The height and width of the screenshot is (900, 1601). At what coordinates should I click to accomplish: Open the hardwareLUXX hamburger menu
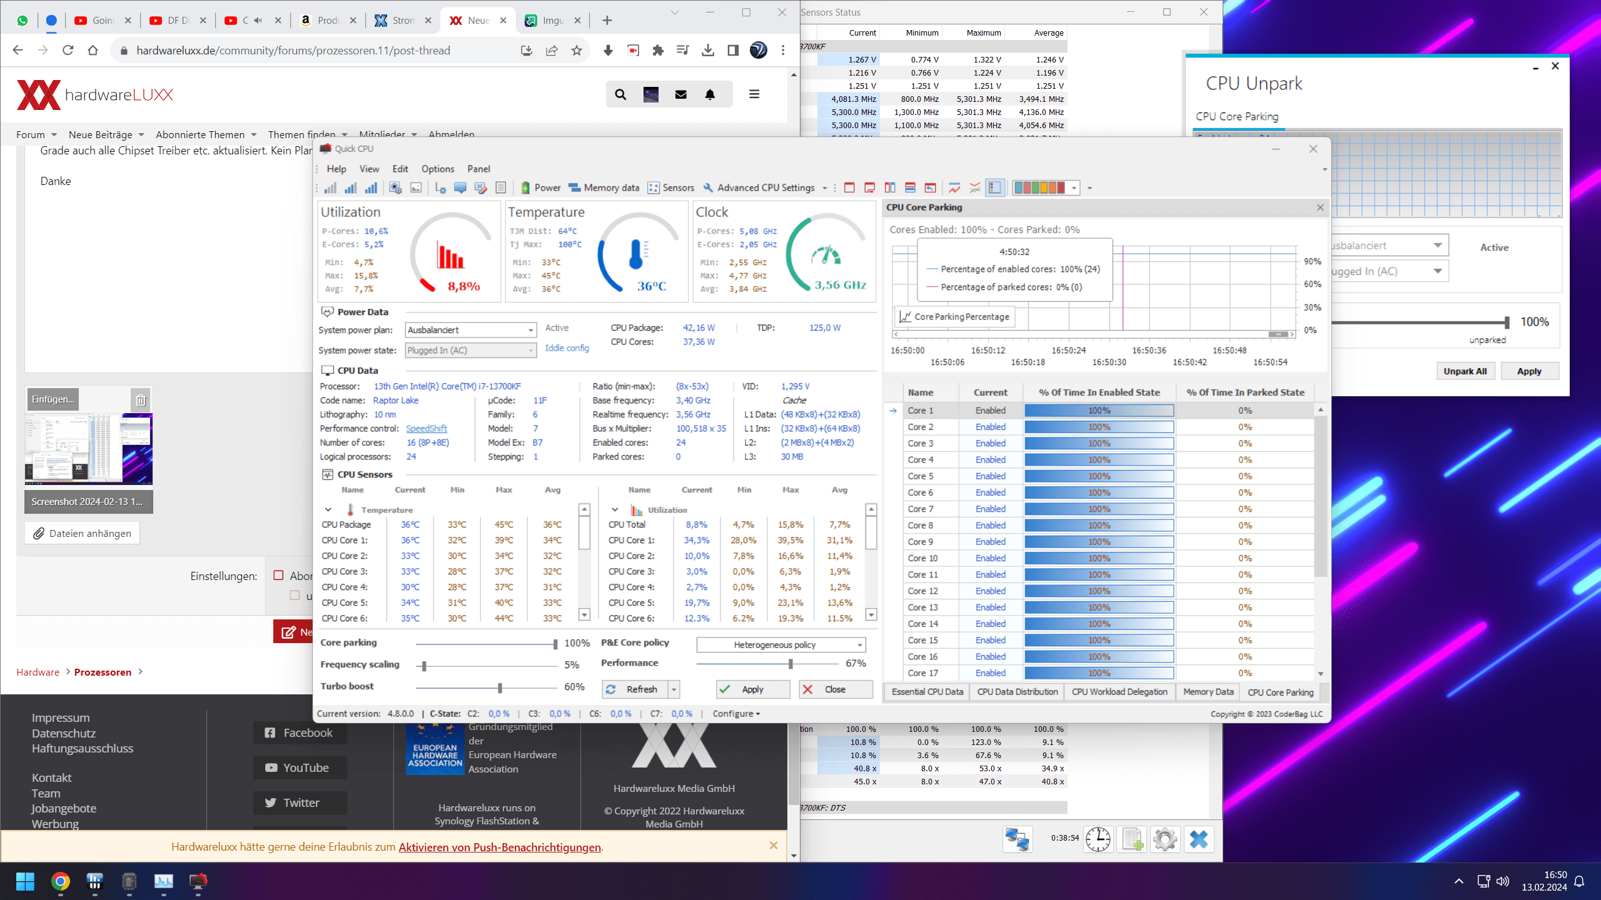click(754, 94)
